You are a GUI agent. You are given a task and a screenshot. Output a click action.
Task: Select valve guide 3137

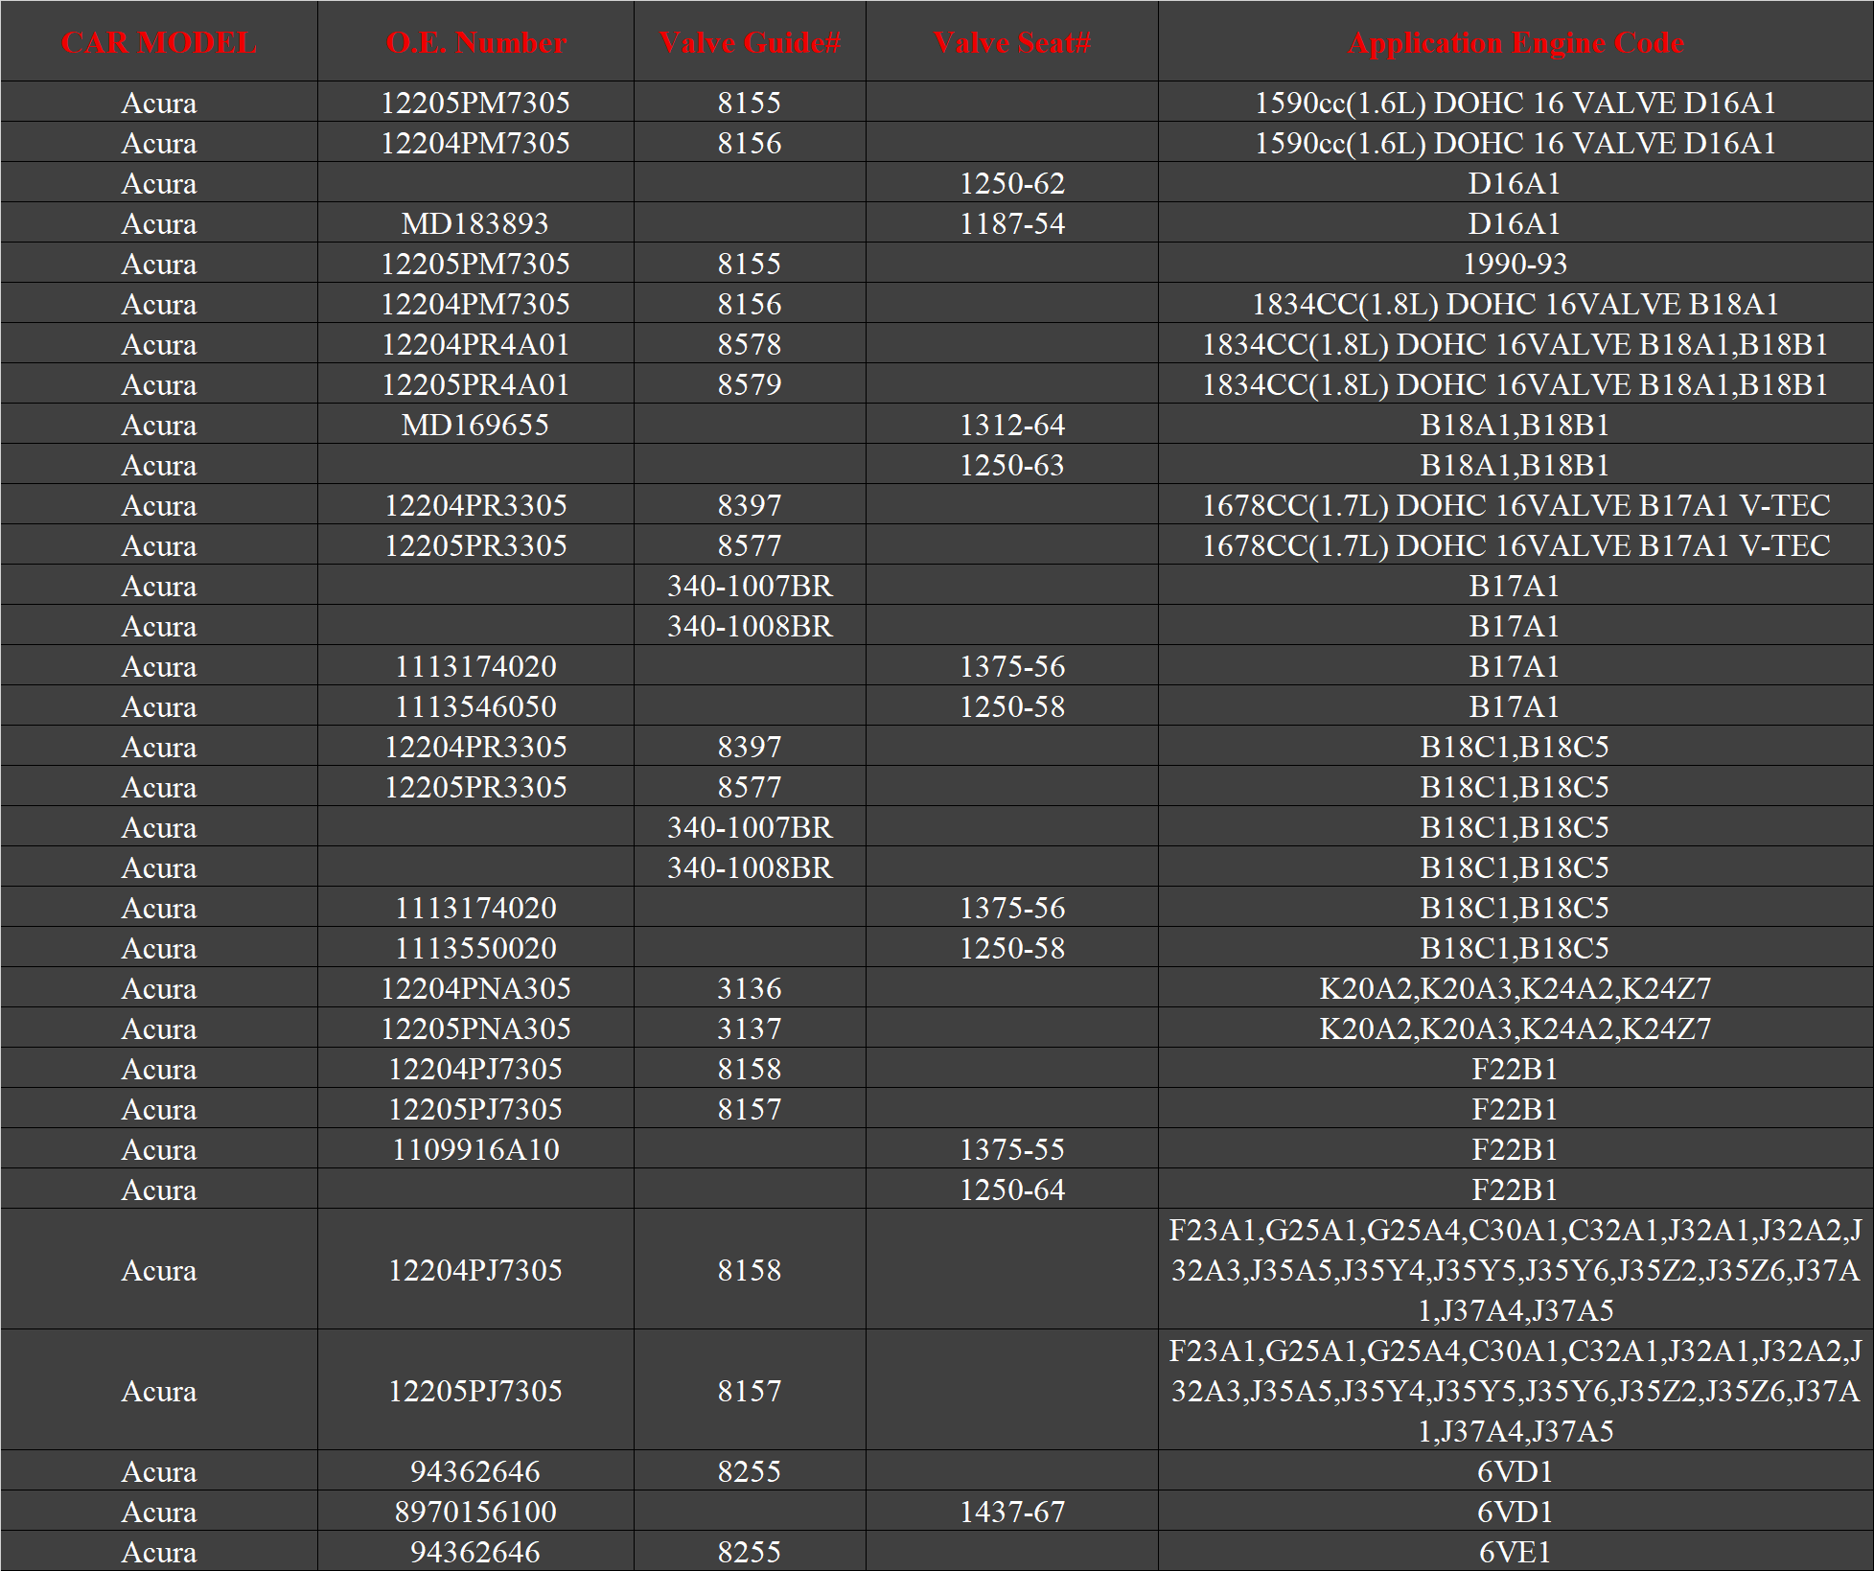tap(750, 1028)
